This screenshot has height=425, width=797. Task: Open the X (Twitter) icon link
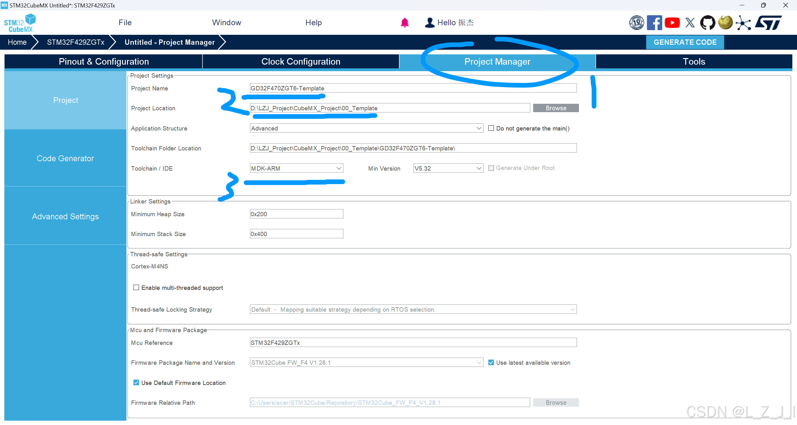pyautogui.click(x=690, y=23)
